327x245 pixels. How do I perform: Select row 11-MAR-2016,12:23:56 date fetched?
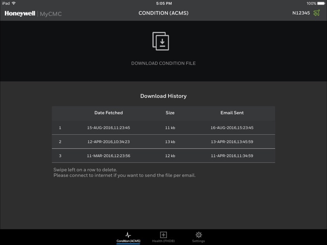[x=109, y=156]
